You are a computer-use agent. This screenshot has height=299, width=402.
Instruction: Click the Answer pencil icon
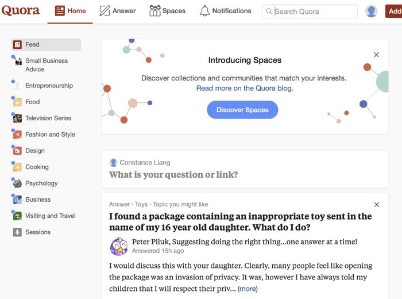coord(105,11)
